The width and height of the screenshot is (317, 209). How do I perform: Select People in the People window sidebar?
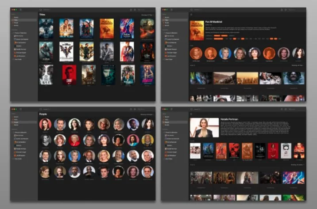pyautogui.click(x=24, y=122)
